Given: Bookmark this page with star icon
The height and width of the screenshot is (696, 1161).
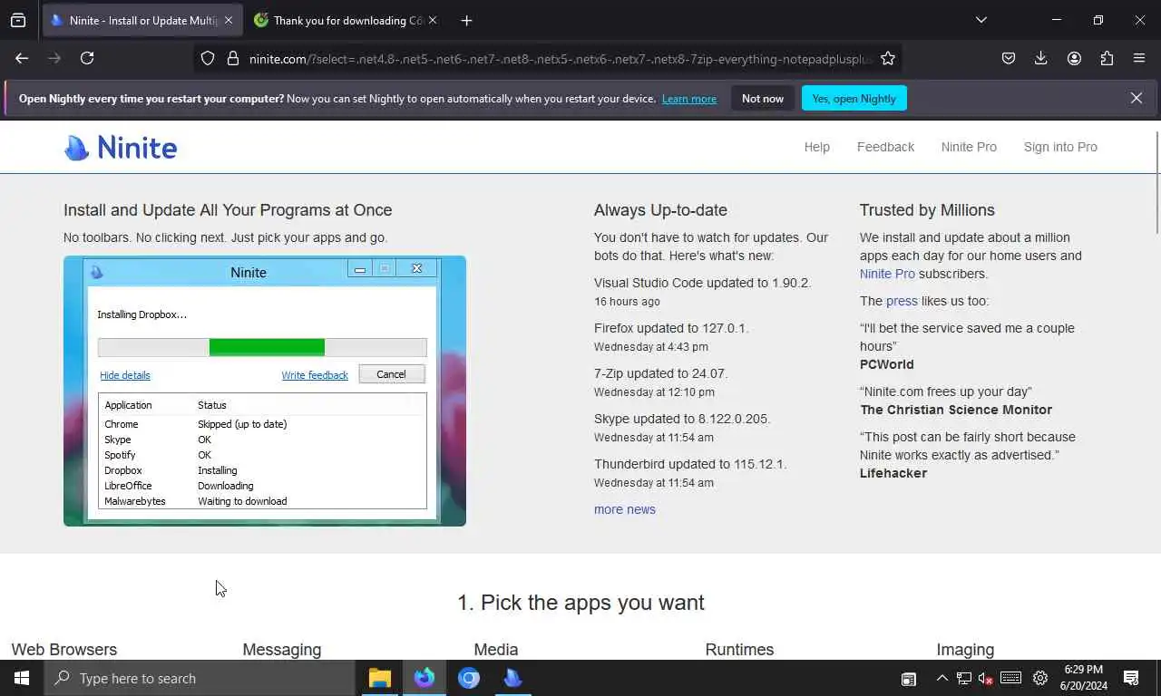Looking at the screenshot, I should (888, 58).
